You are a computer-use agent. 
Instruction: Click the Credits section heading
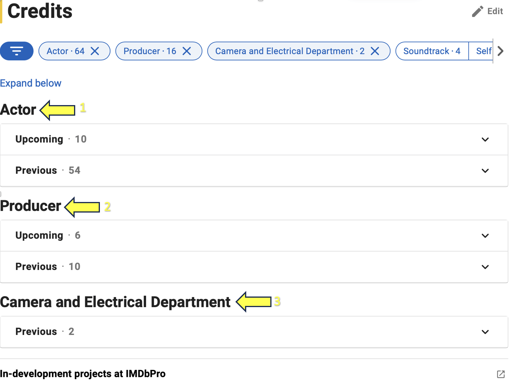[x=40, y=11]
